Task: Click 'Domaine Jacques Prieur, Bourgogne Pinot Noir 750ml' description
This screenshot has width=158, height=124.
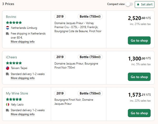Action: click(x=76, y=66)
